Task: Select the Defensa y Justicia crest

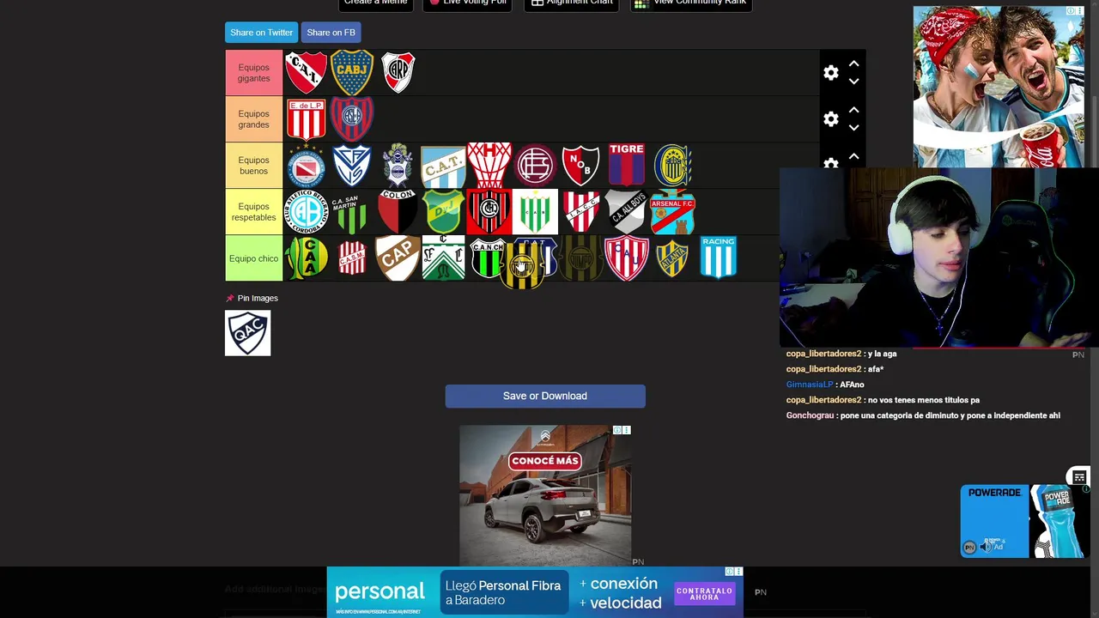Action: [x=443, y=212]
